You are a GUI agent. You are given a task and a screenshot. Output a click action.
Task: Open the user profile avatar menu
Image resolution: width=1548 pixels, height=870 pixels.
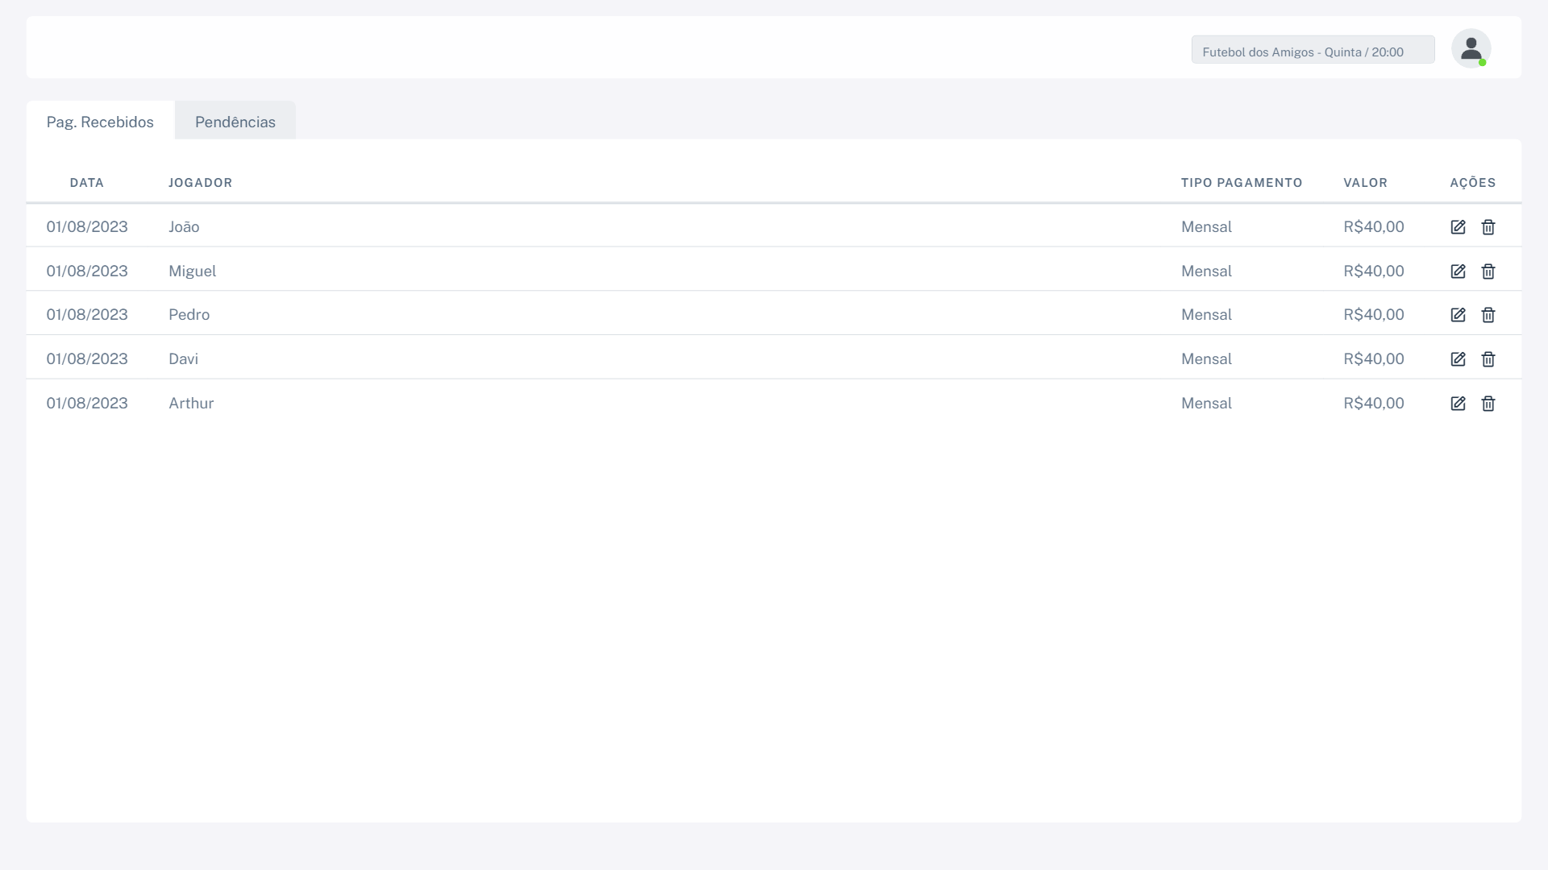pos(1471,49)
